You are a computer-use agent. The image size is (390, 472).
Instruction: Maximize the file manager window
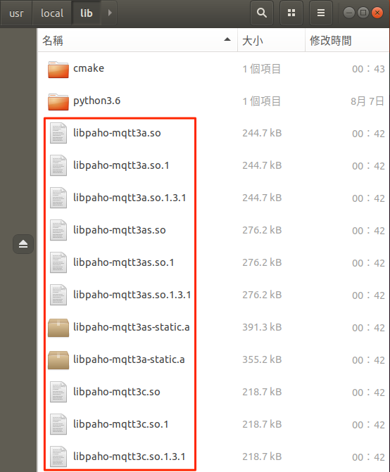click(363, 13)
